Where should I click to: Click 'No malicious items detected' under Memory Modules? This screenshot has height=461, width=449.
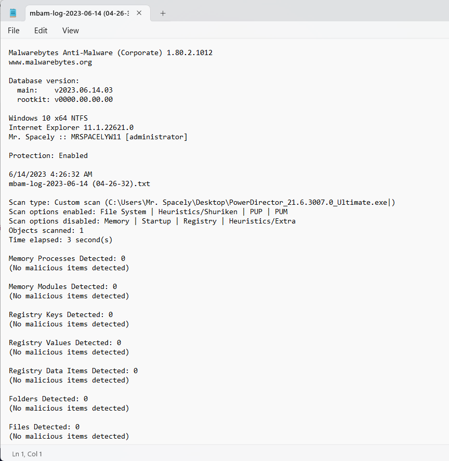click(x=69, y=296)
